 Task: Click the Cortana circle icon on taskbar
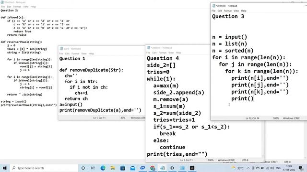pos(83,168)
